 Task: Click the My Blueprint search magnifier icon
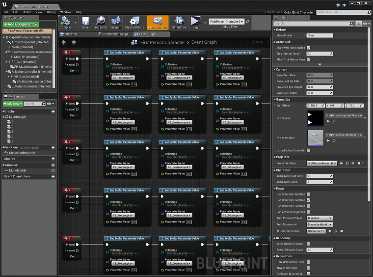(43, 104)
